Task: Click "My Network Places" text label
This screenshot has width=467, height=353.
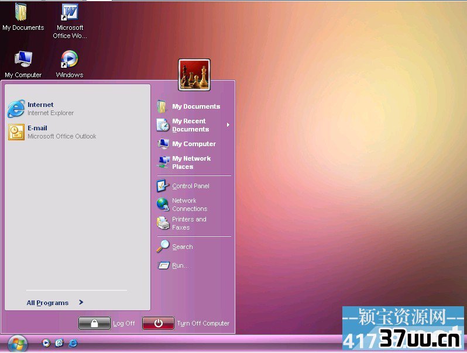Action: (191, 162)
